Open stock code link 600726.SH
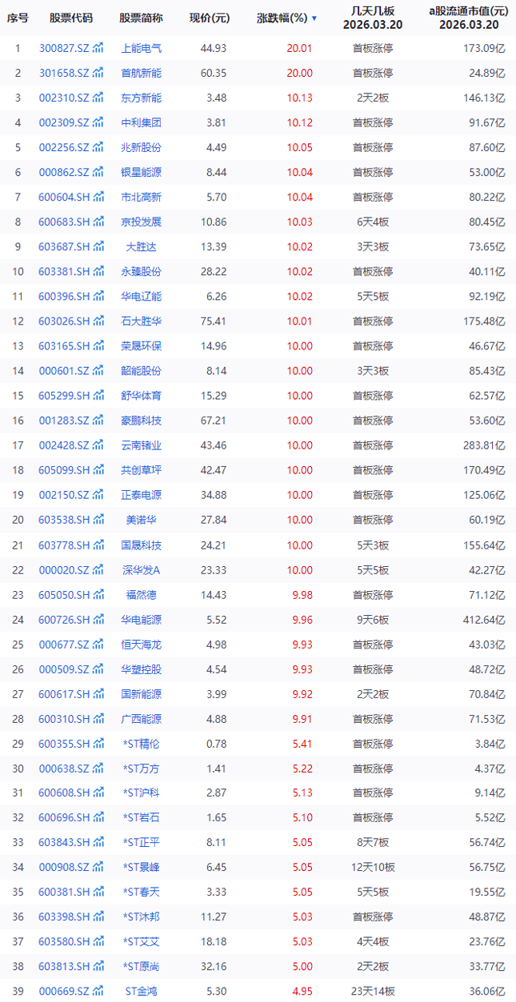Screen dimensions: 516x1002 [64, 619]
